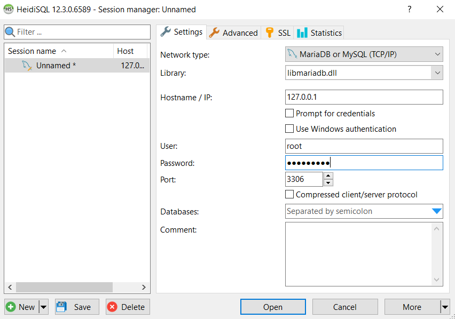
Task: Click the Cancel button
Action: pos(345,307)
